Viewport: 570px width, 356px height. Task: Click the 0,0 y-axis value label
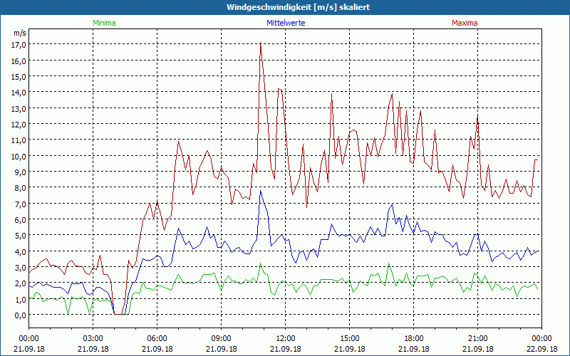coord(19,315)
